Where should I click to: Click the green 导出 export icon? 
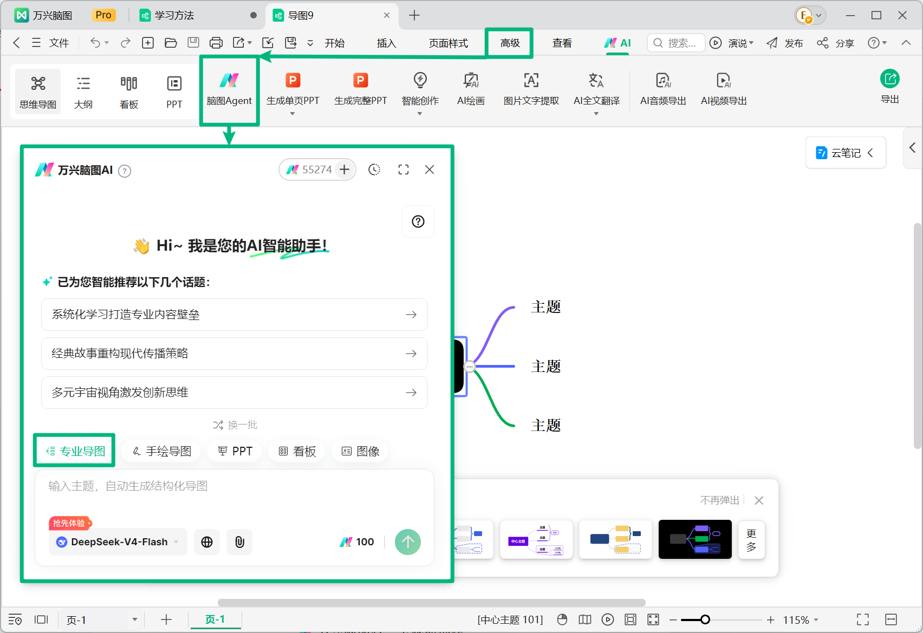coord(889,79)
